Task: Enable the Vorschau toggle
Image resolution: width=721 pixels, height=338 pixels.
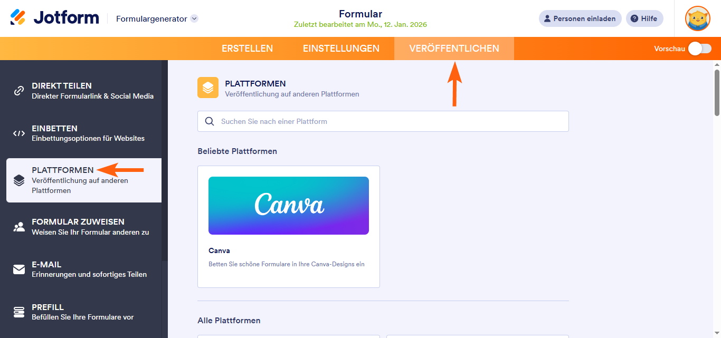Action: pyautogui.click(x=699, y=48)
